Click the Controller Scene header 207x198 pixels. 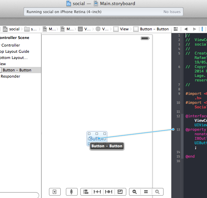tap(14, 38)
